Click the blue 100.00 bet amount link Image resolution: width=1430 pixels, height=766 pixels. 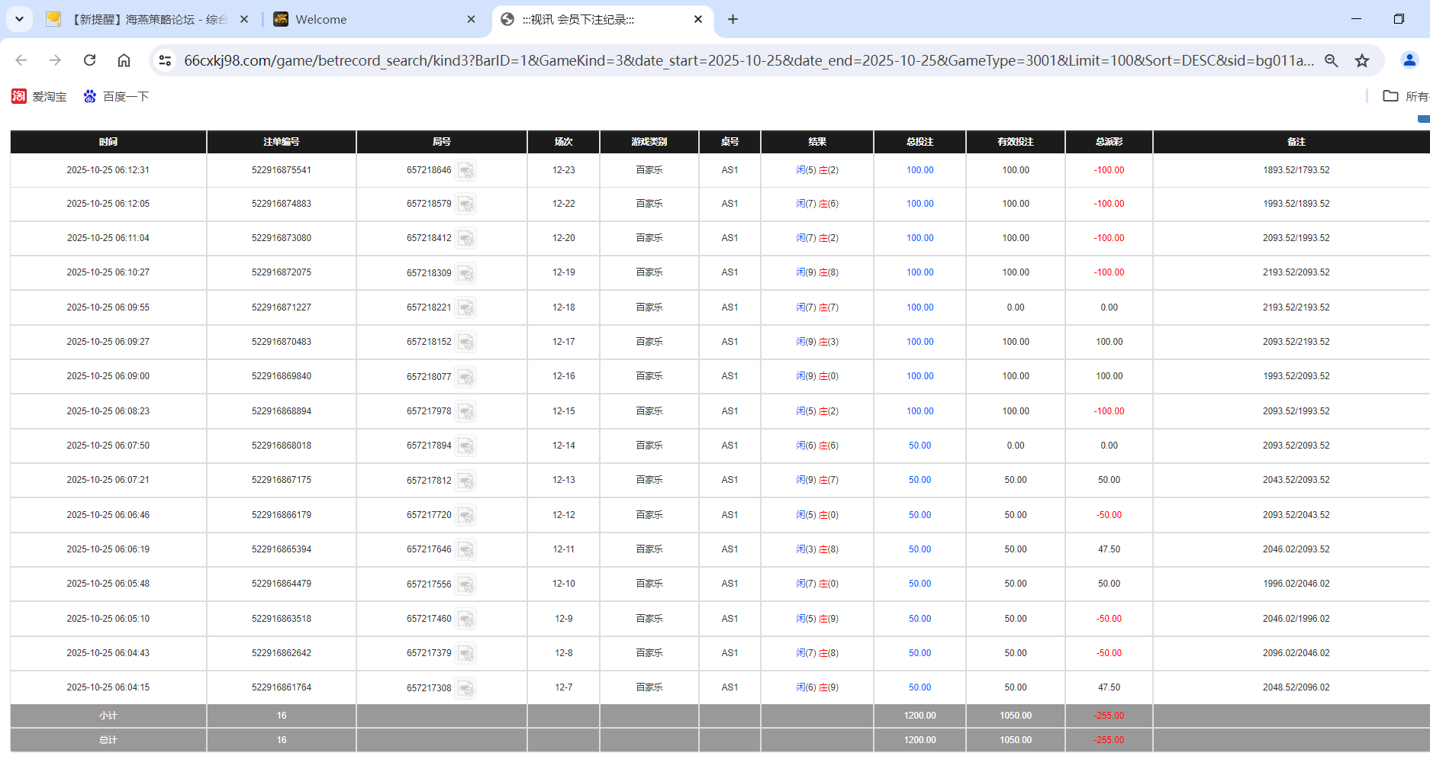tap(920, 171)
